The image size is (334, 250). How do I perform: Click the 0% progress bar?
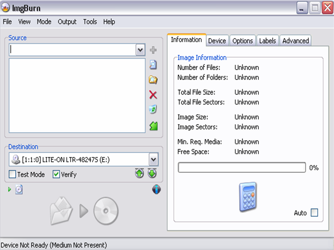pos(242,167)
